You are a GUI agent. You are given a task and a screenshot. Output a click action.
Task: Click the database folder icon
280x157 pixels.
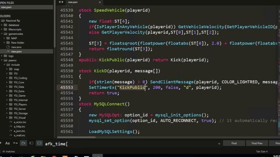pos(5,25)
